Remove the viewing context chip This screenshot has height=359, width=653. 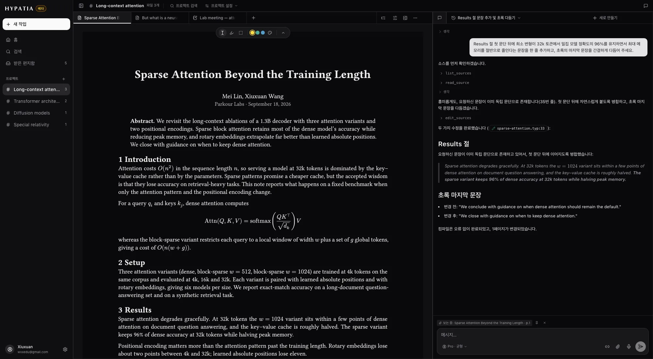[x=545, y=323]
